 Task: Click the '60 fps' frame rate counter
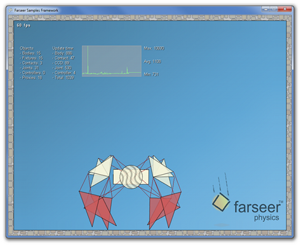pyautogui.click(x=23, y=25)
